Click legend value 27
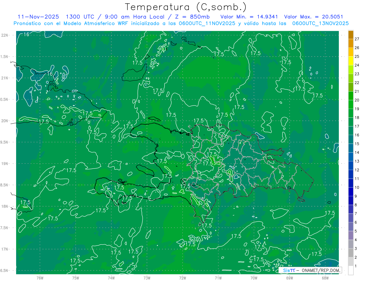The image size is (365, 282). click(357, 39)
